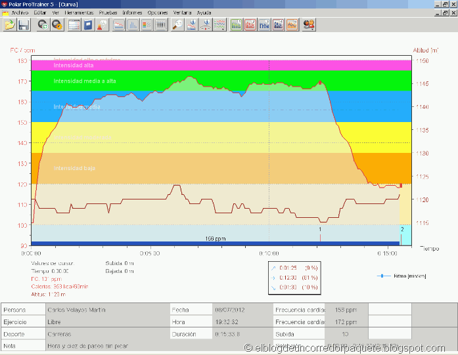The width and height of the screenshot is (458, 355).
Task: Click the Nota field text
Action: (x=87, y=346)
